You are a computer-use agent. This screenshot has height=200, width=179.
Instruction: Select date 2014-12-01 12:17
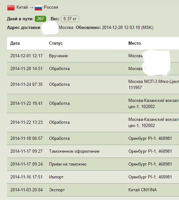(x=26, y=56)
